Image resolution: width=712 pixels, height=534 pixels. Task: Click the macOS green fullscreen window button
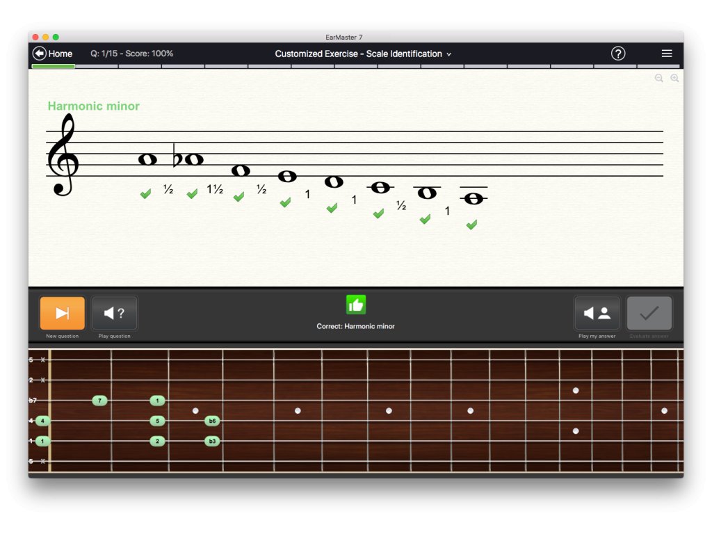[x=56, y=37]
